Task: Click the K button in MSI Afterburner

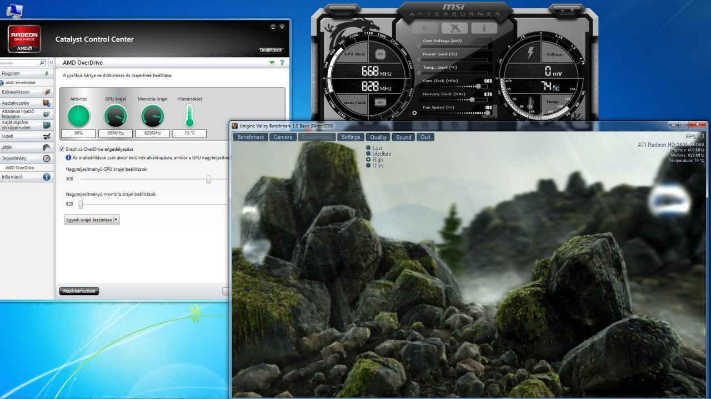Action: pyautogui.click(x=425, y=28)
